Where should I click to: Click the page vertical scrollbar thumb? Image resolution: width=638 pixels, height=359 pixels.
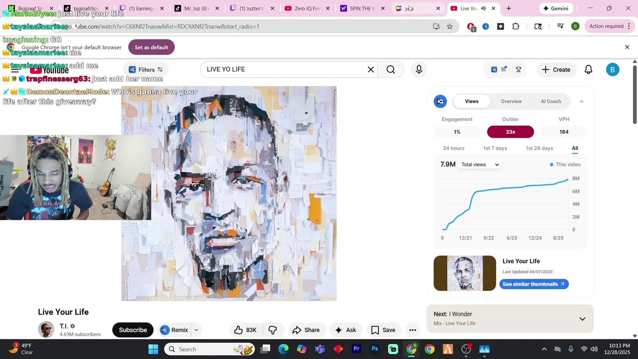point(635,94)
